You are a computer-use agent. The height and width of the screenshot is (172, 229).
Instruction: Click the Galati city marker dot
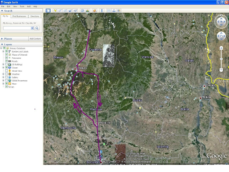point(204,86)
